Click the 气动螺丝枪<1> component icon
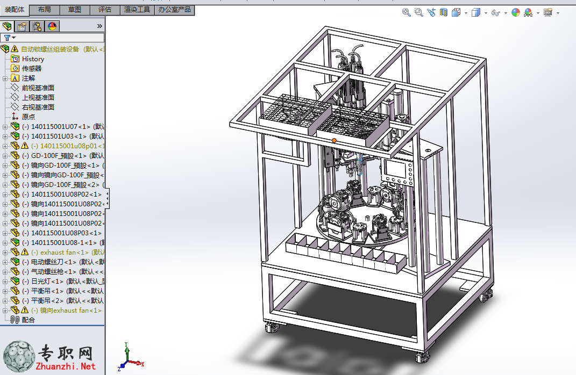Screen dimensions: 576x375 click(x=15, y=271)
